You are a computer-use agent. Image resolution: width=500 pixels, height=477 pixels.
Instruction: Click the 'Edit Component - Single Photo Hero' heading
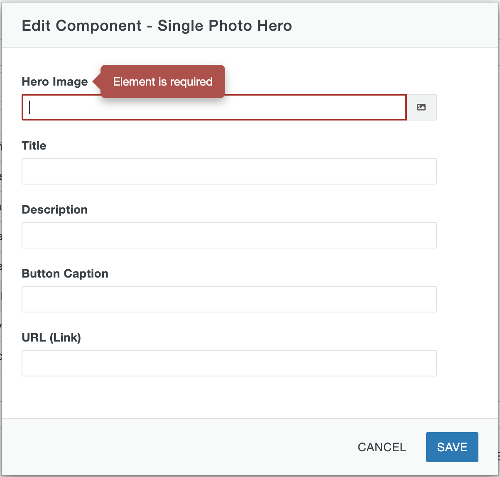157,26
